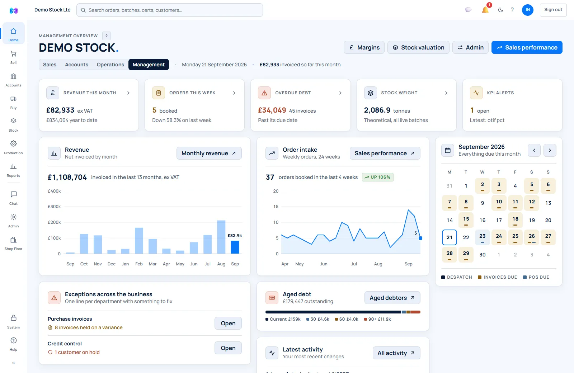
Task: Click the Aug revenue bar
Action: [221, 237]
